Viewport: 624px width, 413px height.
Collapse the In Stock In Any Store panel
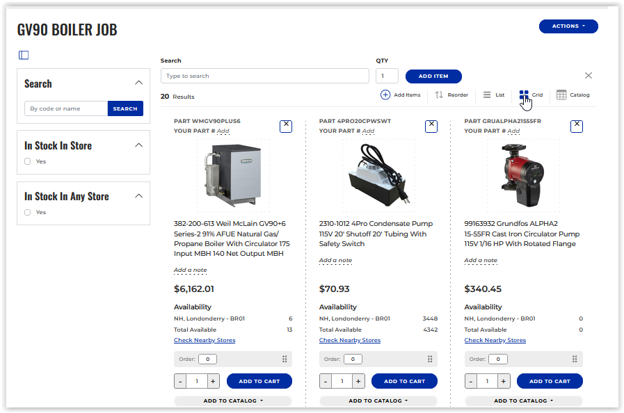coord(138,196)
